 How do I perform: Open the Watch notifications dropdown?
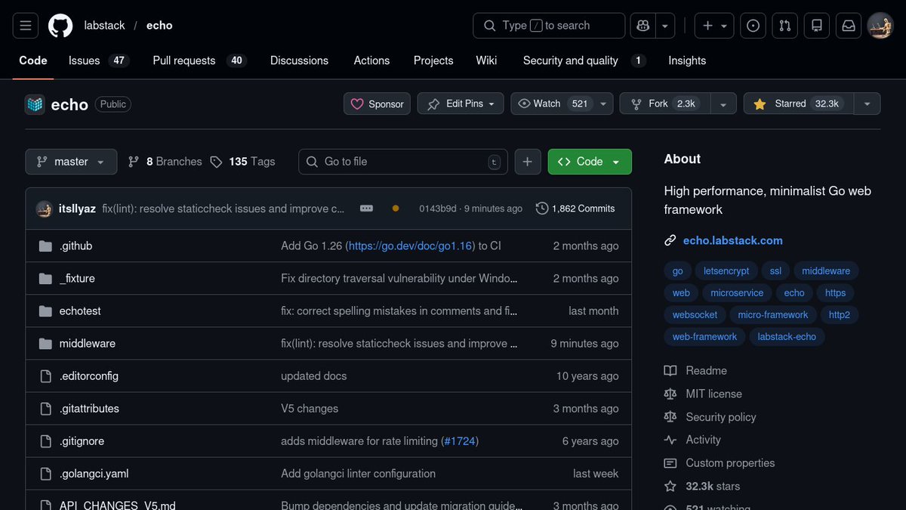pyautogui.click(x=562, y=104)
